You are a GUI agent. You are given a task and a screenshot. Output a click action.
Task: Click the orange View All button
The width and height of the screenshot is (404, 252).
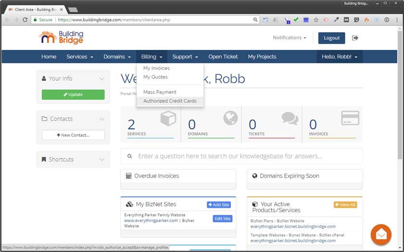(x=345, y=204)
